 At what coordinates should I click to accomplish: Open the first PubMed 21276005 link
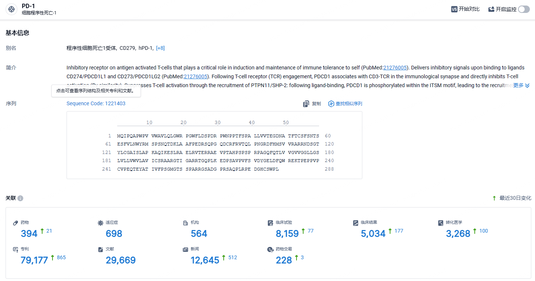click(395, 68)
